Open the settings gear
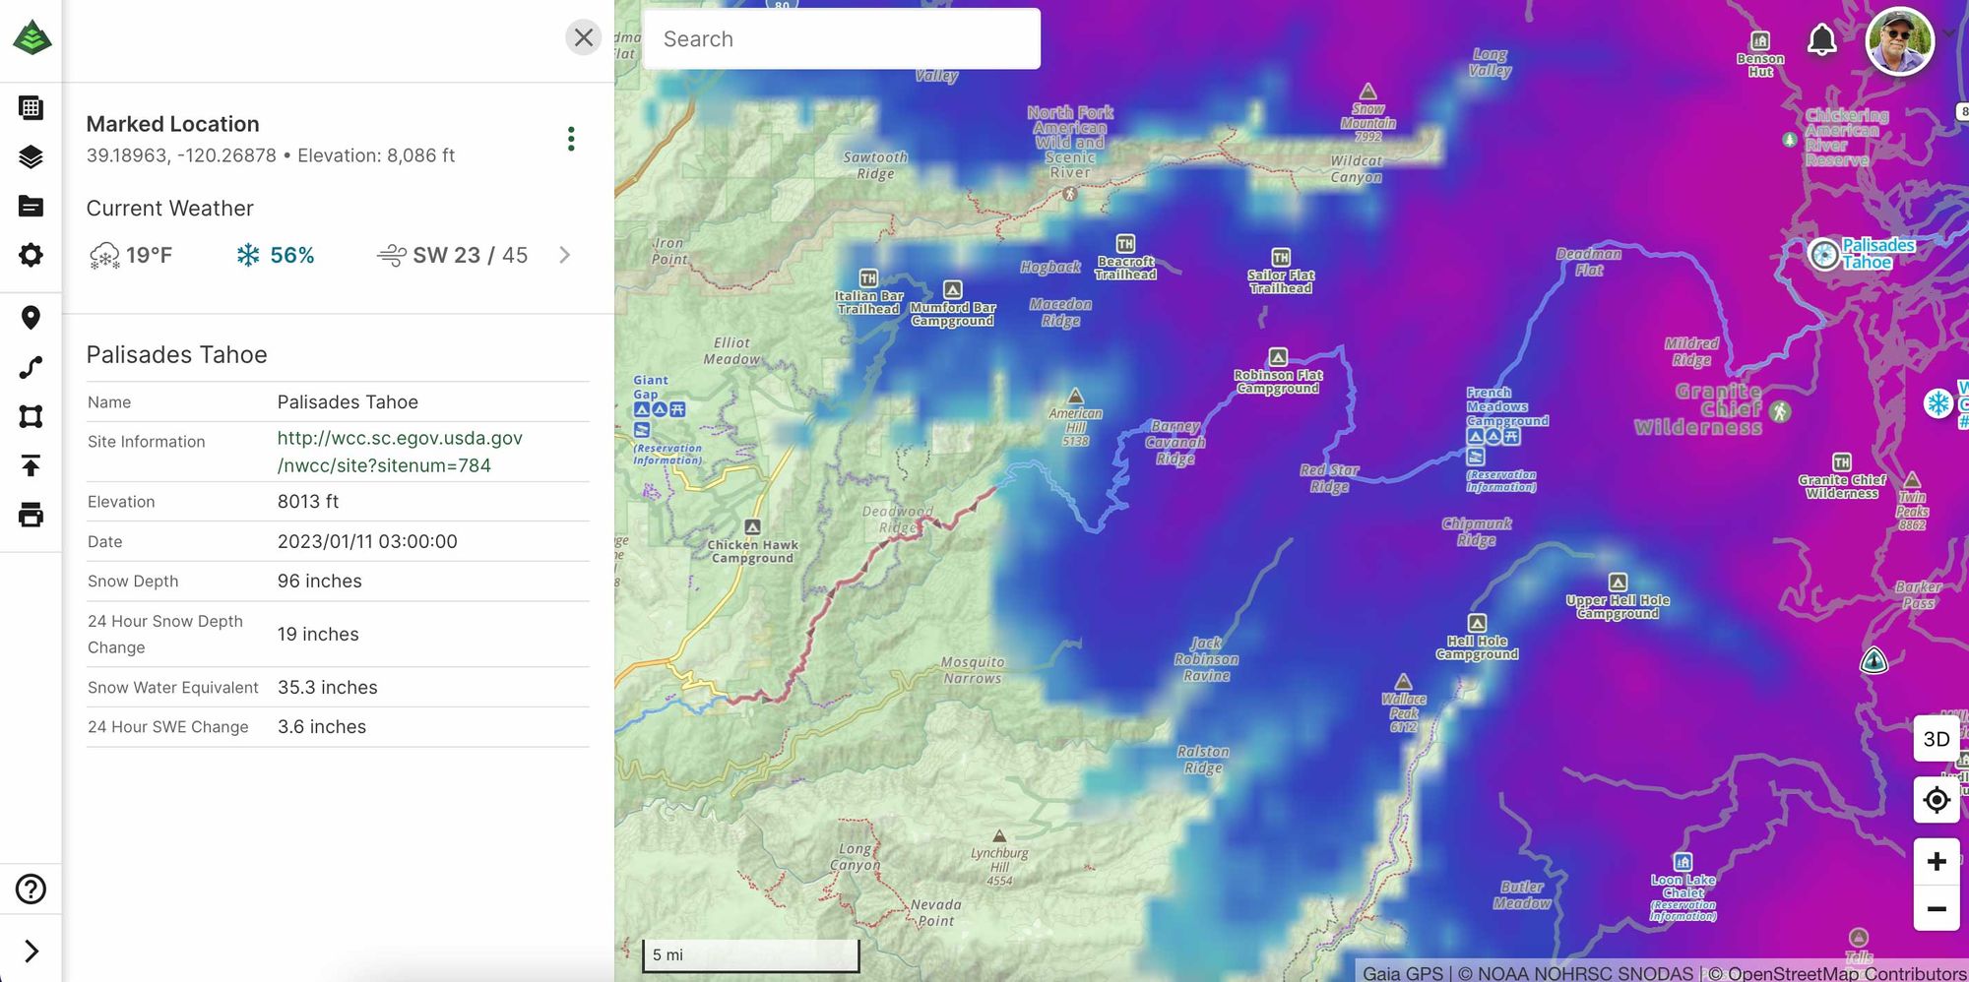This screenshot has width=1969, height=982. 32,255
